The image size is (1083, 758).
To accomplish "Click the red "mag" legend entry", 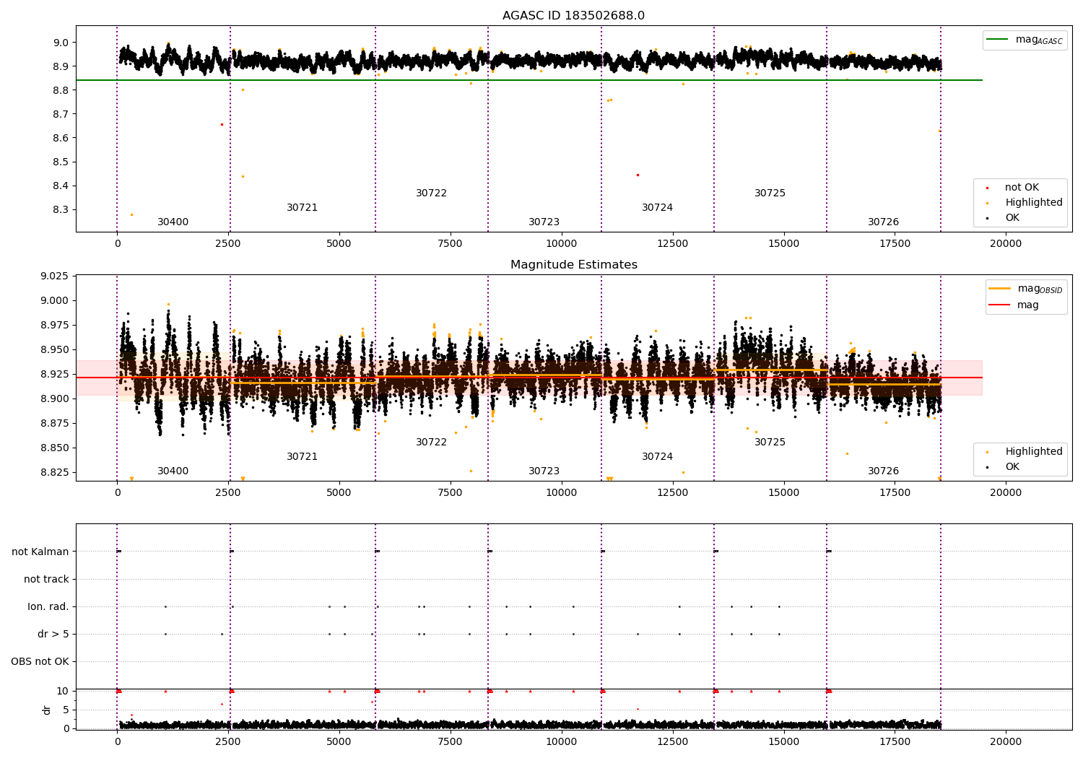I will [1028, 305].
